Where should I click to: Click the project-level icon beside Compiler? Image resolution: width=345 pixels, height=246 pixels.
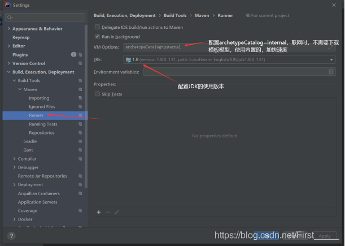pyautogui.click(x=80, y=159)
